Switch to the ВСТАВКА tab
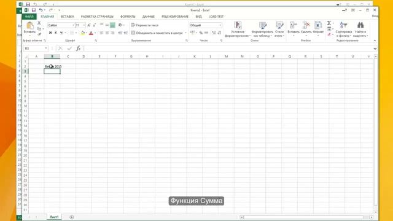 (68, 17)
